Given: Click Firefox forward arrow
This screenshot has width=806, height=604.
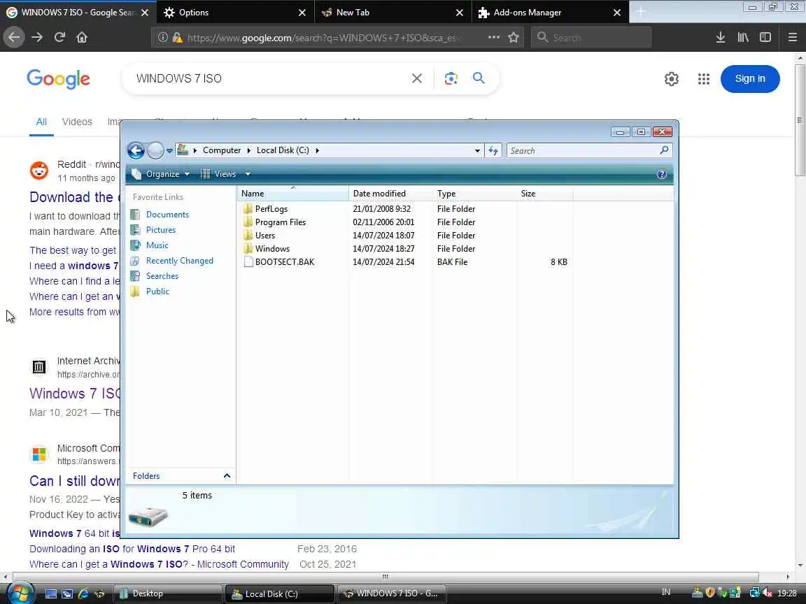Looking at the screenshot, I should [37, 37].
